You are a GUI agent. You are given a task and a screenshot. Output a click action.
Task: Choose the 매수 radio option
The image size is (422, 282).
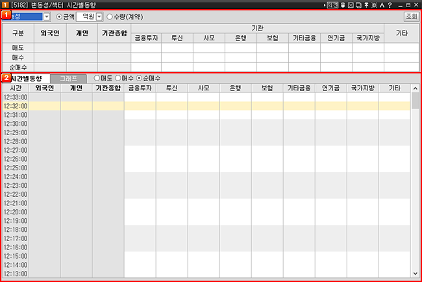pos(118,78)
